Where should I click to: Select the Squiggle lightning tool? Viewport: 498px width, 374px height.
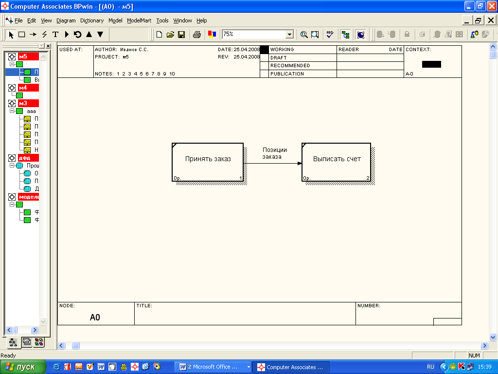click(44, 35)
